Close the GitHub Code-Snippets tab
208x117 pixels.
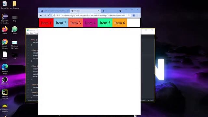pos(68,11)
